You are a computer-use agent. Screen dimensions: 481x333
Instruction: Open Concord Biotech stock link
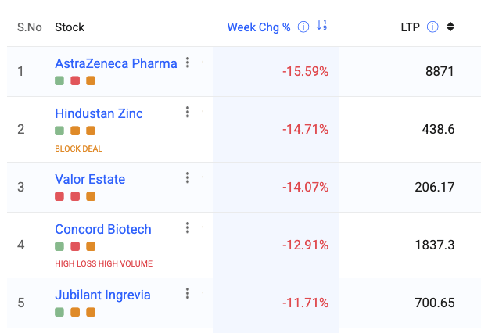pyautogui.click(x=103, y=229)
